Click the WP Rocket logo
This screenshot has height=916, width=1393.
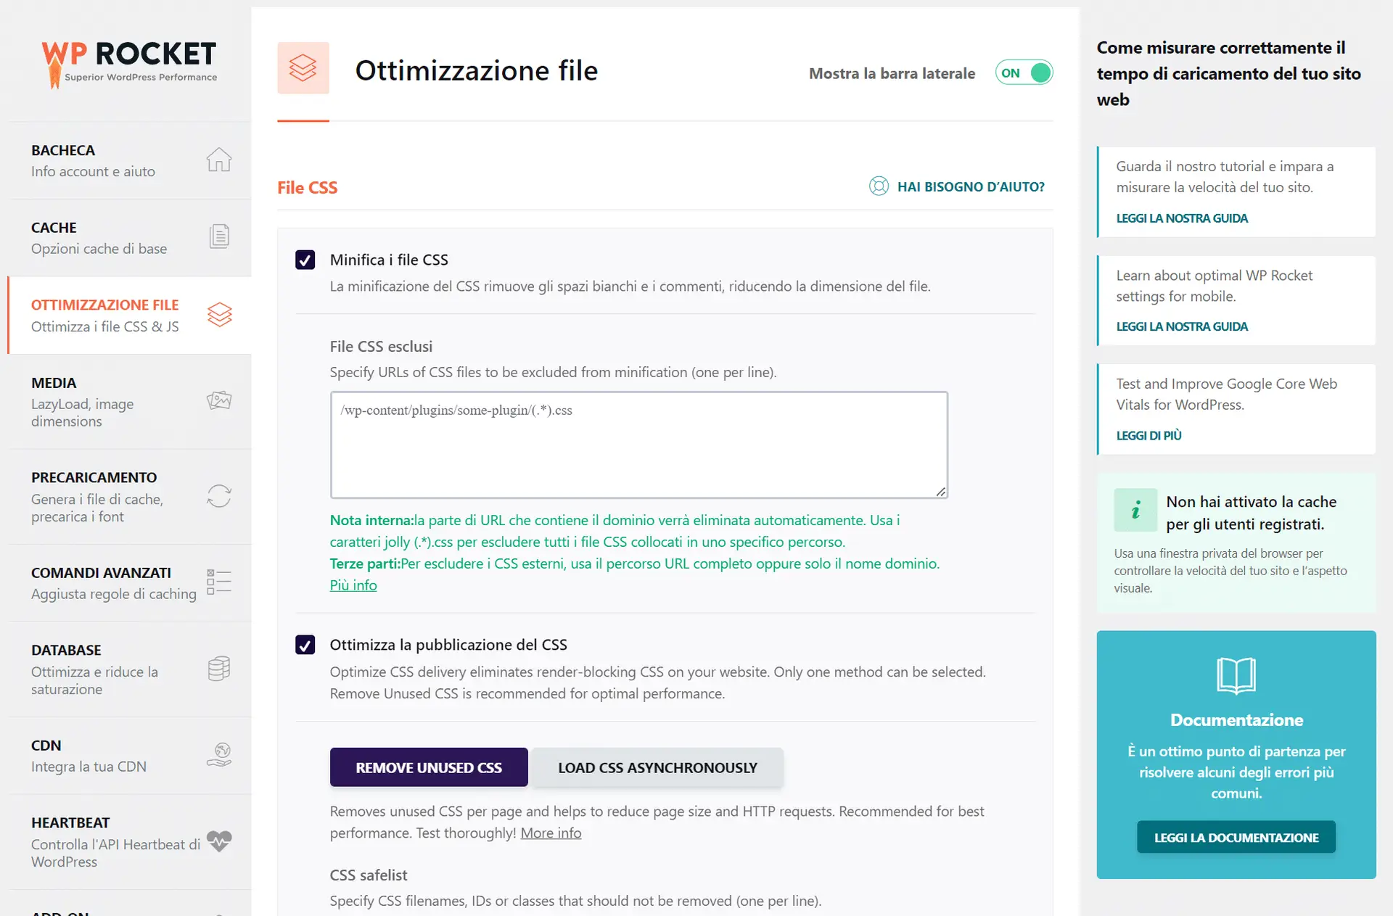pos(129,64)
